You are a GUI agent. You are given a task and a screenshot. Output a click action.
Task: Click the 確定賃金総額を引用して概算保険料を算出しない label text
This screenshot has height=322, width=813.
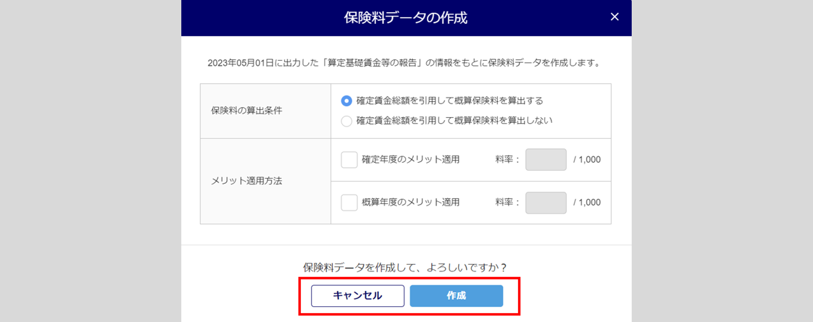point(454,120)
